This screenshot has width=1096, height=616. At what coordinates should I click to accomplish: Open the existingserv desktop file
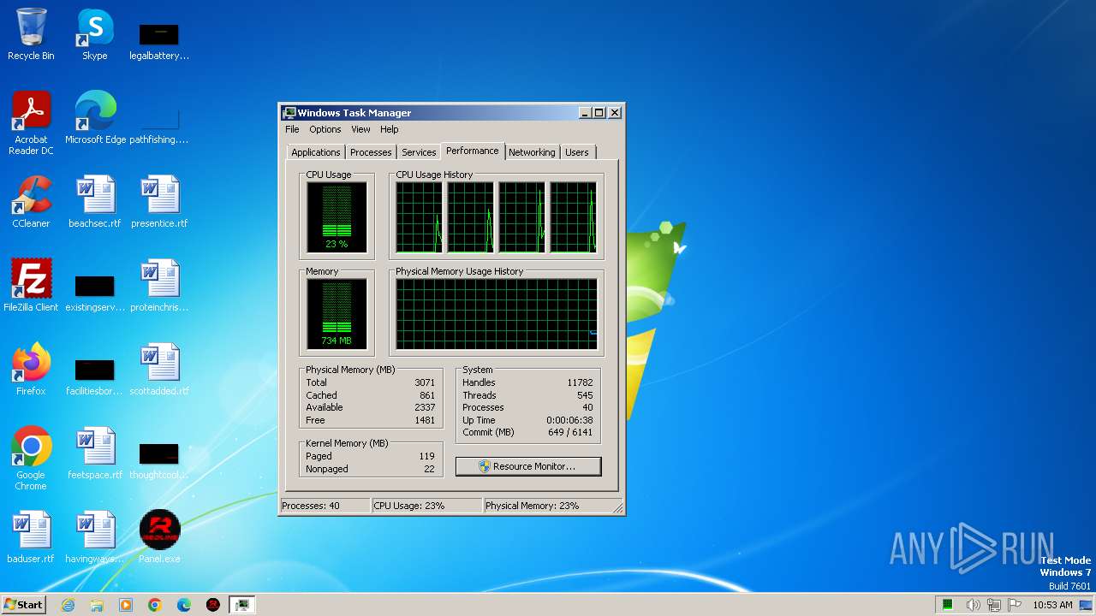coord(95,292)
